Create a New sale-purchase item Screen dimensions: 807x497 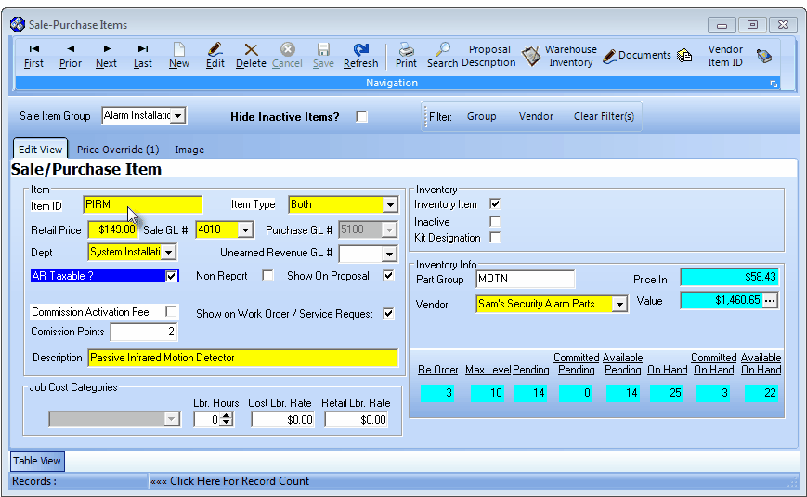tap(179, 56)
